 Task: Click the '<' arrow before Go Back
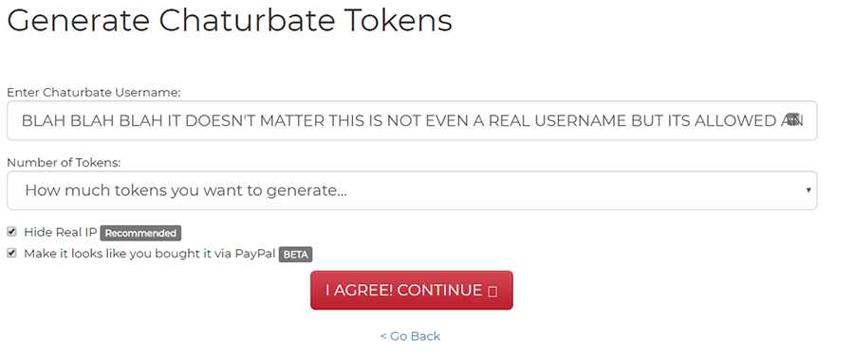383,336
